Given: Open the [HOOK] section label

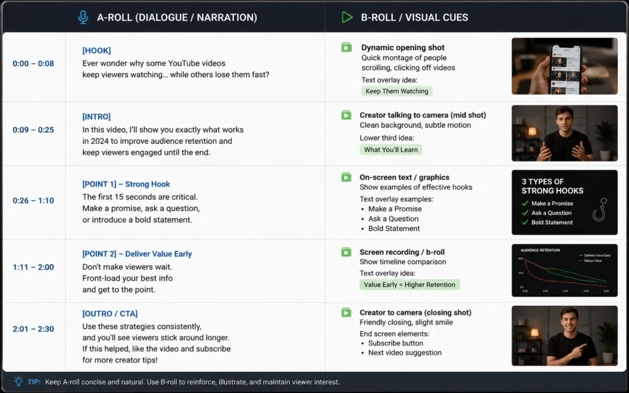Looking at the screenshot, I should [96, 50].
